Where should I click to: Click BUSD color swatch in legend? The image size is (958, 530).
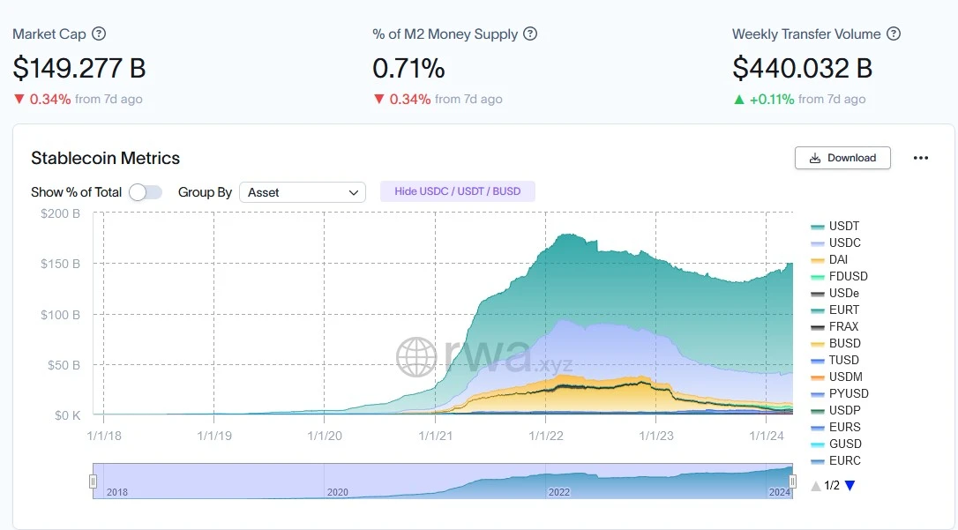[x=818, y=343]
